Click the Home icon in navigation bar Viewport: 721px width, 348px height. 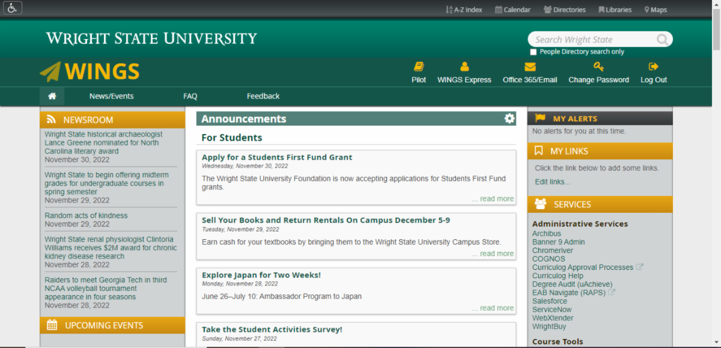tap(52, 96)
